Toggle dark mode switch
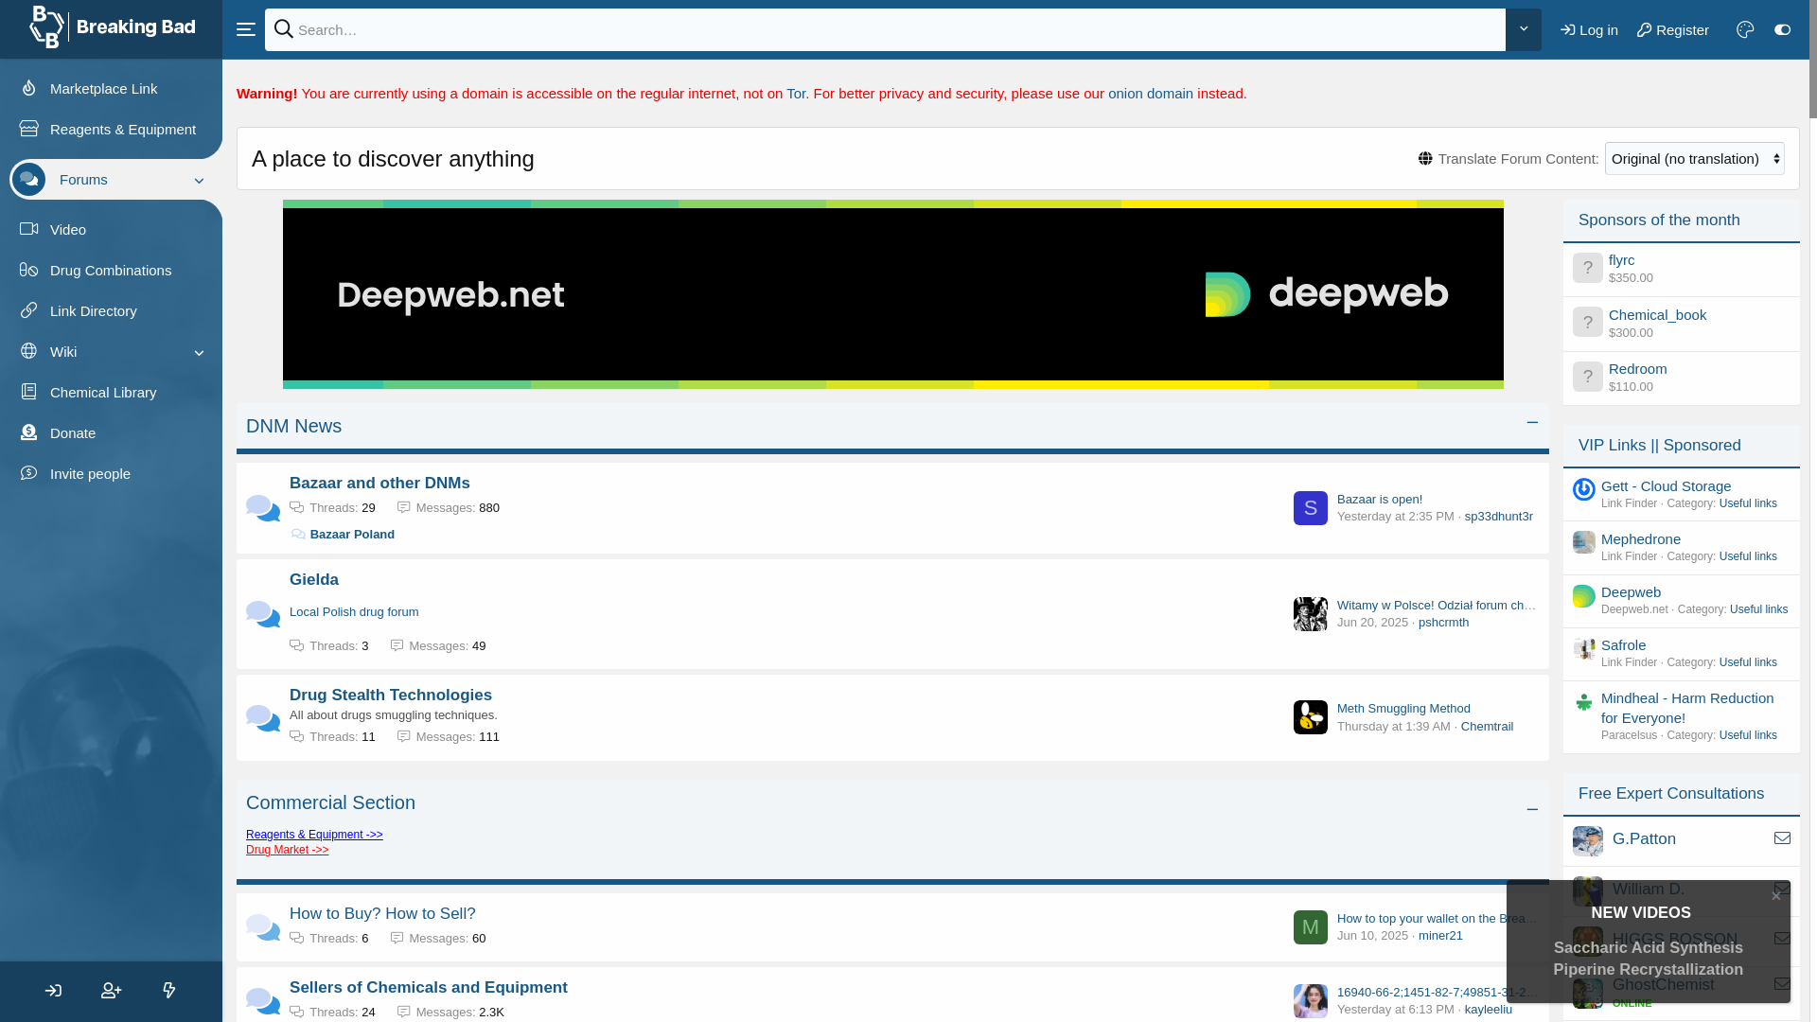Screen dimensions: 1817x1022 pos(1782,29)
